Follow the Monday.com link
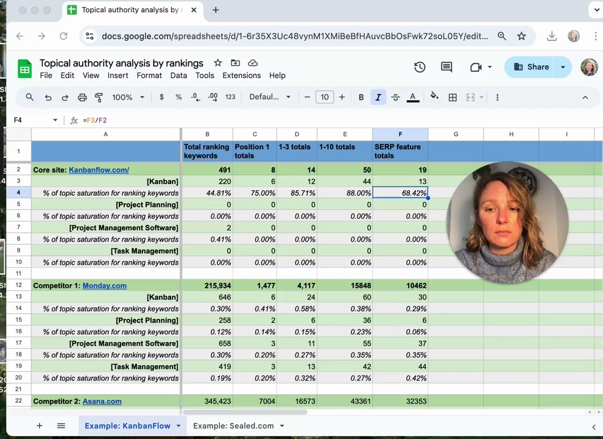Screen dimensions: 603x439 [x=105, y=286]
